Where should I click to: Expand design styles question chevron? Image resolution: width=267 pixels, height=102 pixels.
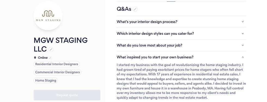click(x=243, y=33)
